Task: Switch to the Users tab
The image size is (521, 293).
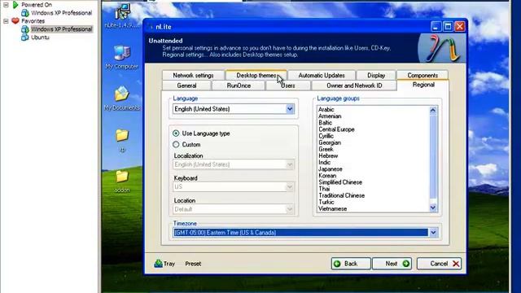Action: click(287, 85)
